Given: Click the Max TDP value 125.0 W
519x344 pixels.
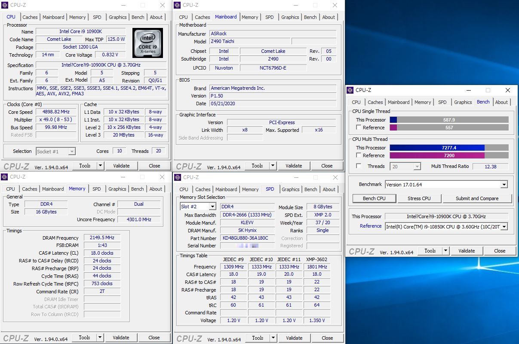Looking at the screenshot, I should click(116, 39).
